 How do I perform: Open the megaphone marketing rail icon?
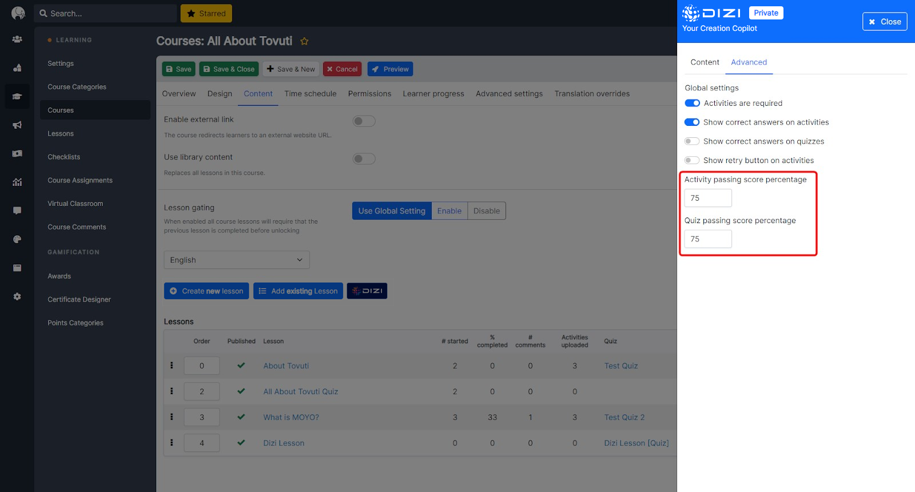click(17, 125)
